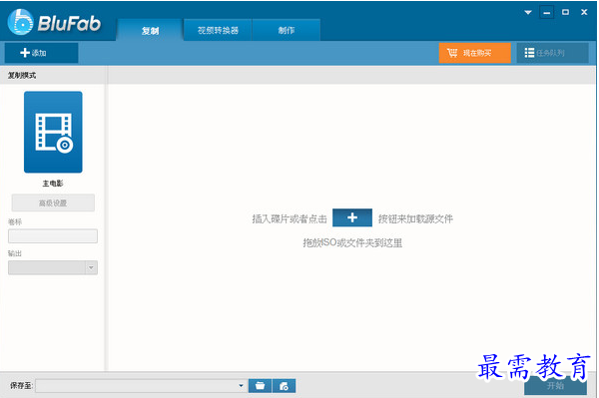Open the 复制 (Copy) tab
This screenshot has width=599, height=398.
pyautogui.click(x=150, y=30)
